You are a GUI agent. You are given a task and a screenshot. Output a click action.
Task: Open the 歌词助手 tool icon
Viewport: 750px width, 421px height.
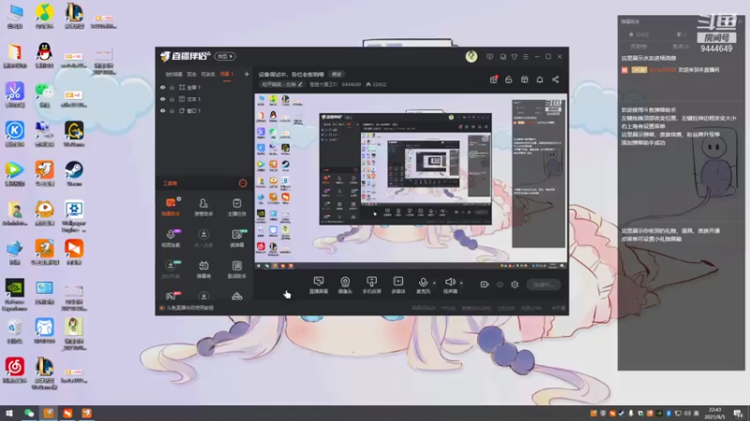[x=237, y=269]
